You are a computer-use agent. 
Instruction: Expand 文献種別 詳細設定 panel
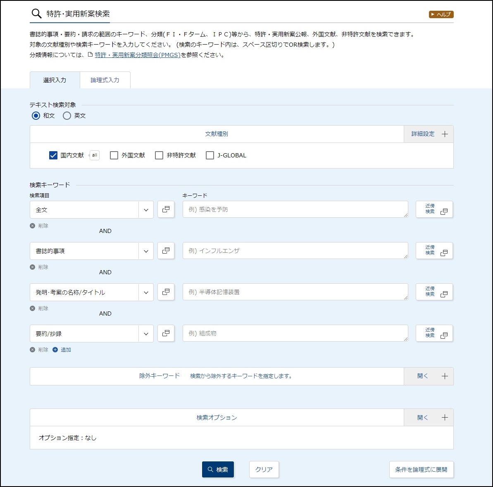click(x=428, y=134)
